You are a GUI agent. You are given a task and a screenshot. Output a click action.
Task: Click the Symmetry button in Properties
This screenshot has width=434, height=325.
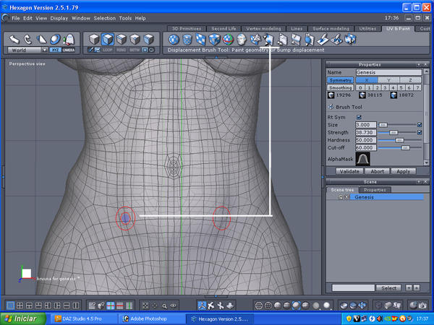[x=341, y=79]
